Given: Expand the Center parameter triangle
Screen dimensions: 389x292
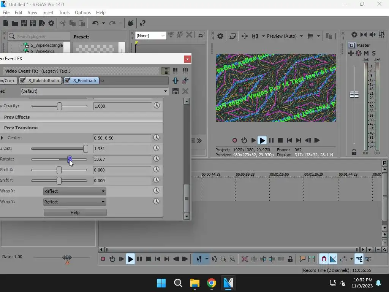Looking at the screenshot, I should 2,138.
